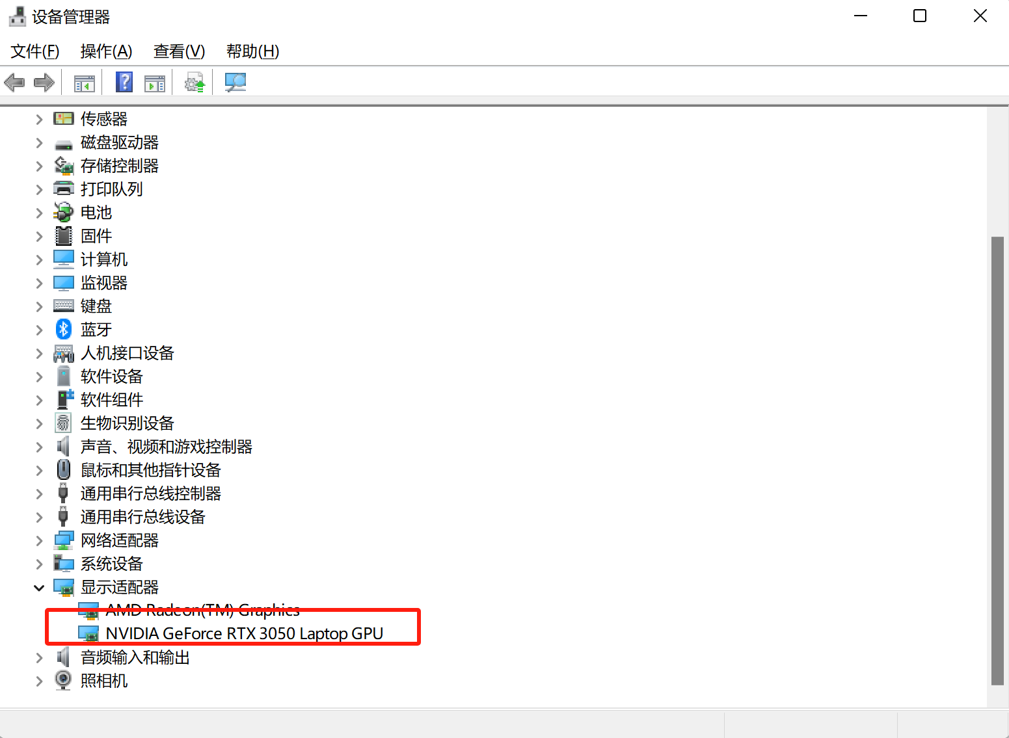Close the 设备管理器 window
This screenshot has height=738, width=1009.
[980, 16]
